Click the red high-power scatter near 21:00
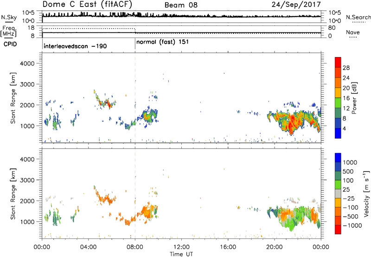 point(293,122)
